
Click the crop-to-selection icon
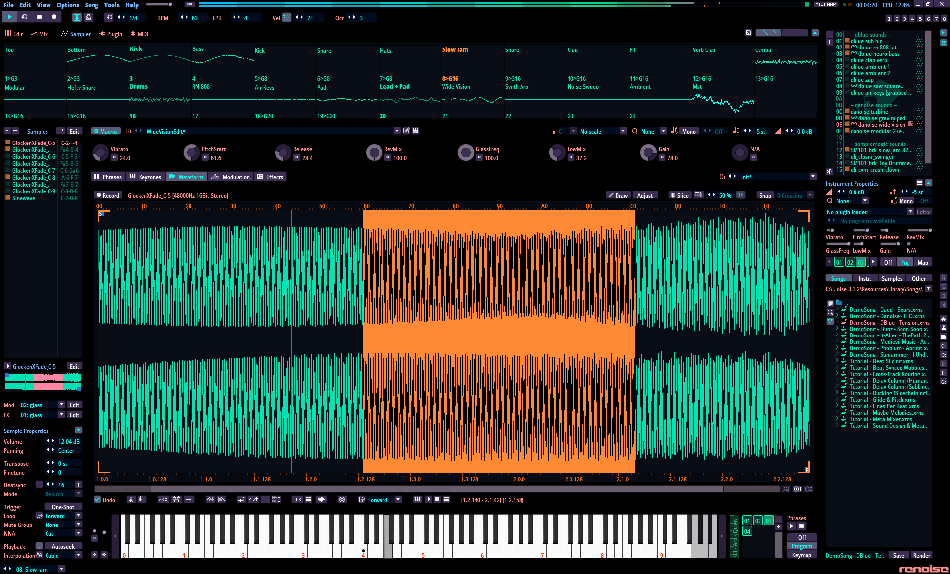(x=142, y=500)
